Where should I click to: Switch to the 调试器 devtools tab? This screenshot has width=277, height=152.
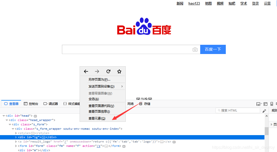(x=51, y=104)
